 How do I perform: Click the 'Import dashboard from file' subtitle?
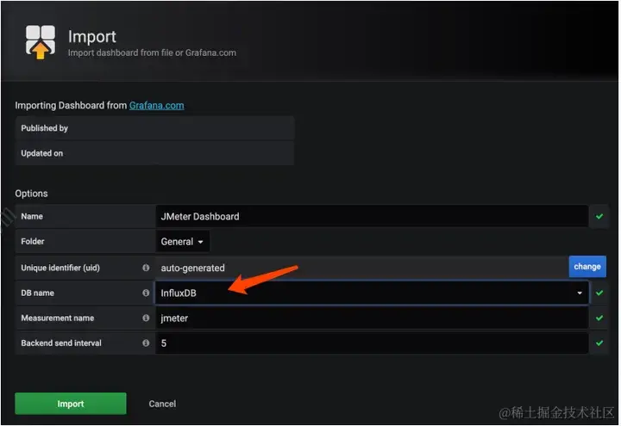tap(152, 52)
